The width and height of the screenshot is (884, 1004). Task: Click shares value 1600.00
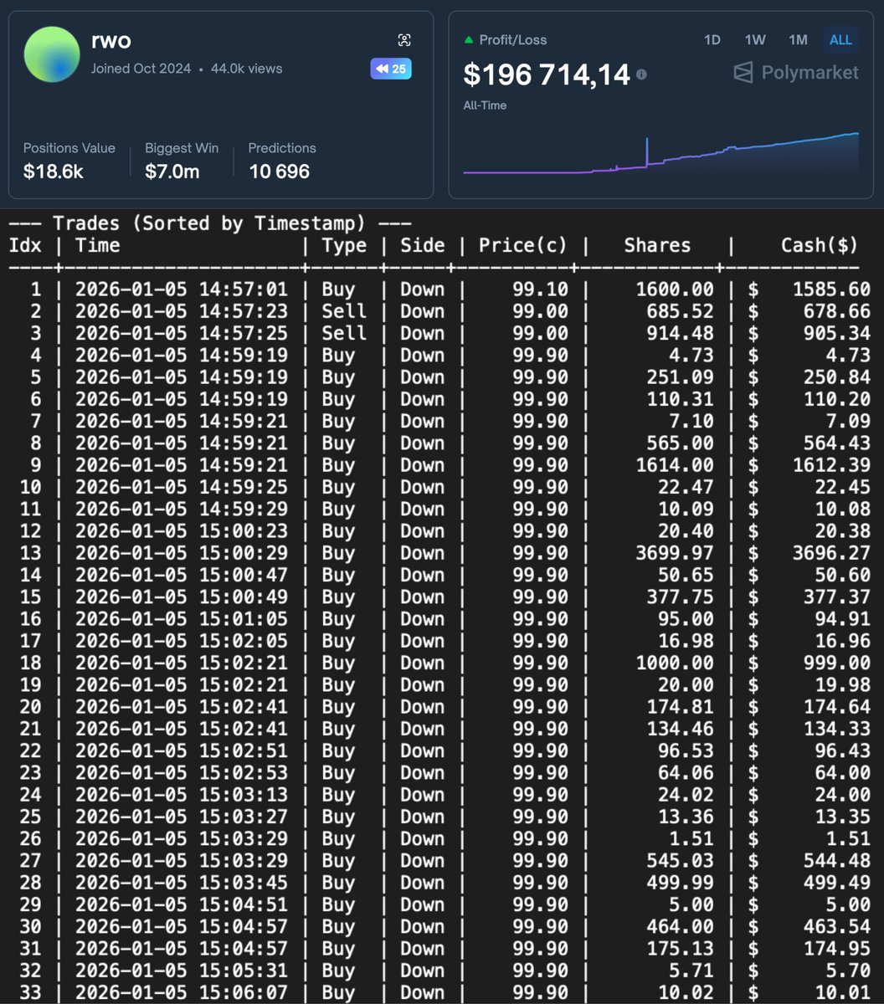[675, 289]
